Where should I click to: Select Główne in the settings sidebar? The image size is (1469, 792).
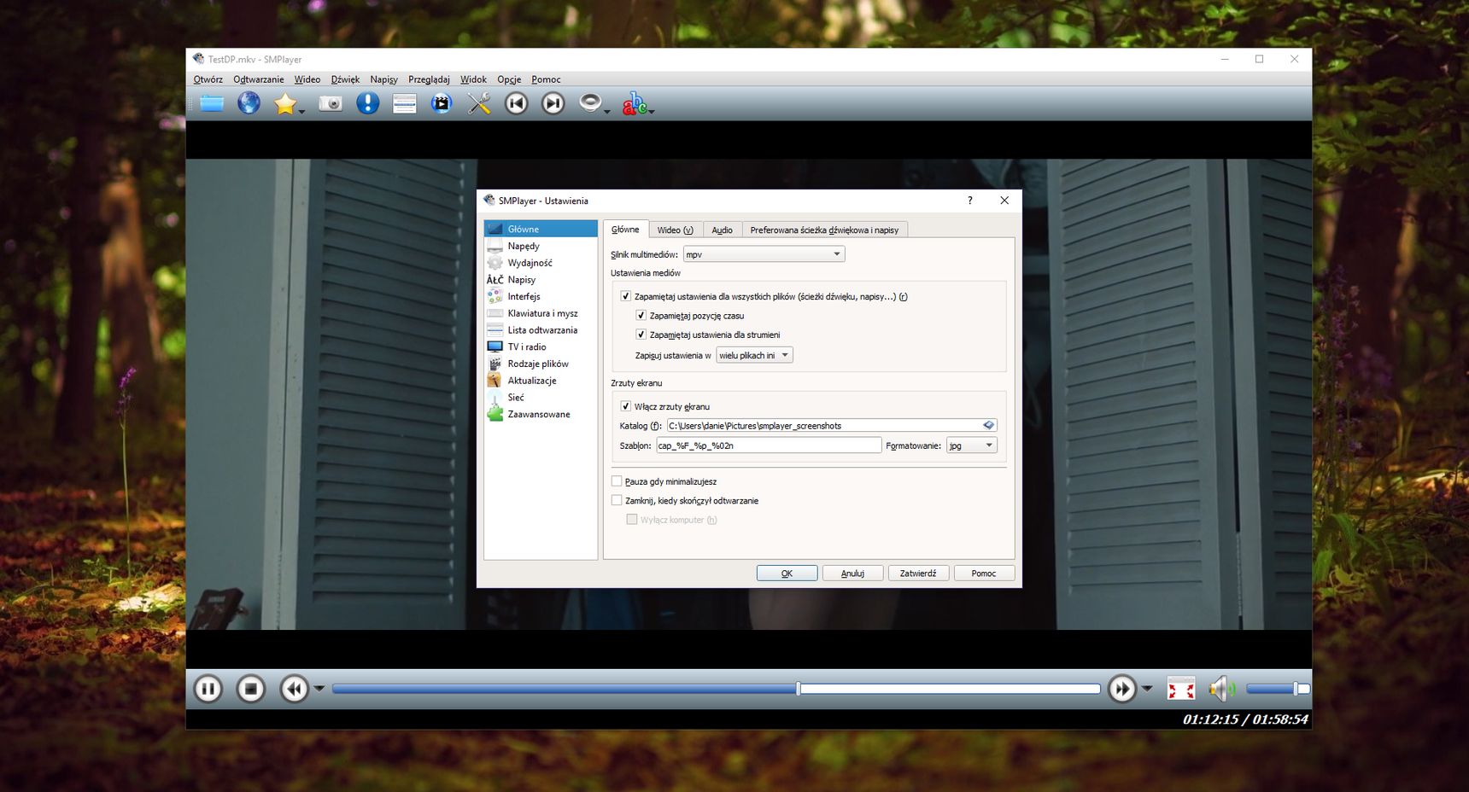[x=541, y=229]
